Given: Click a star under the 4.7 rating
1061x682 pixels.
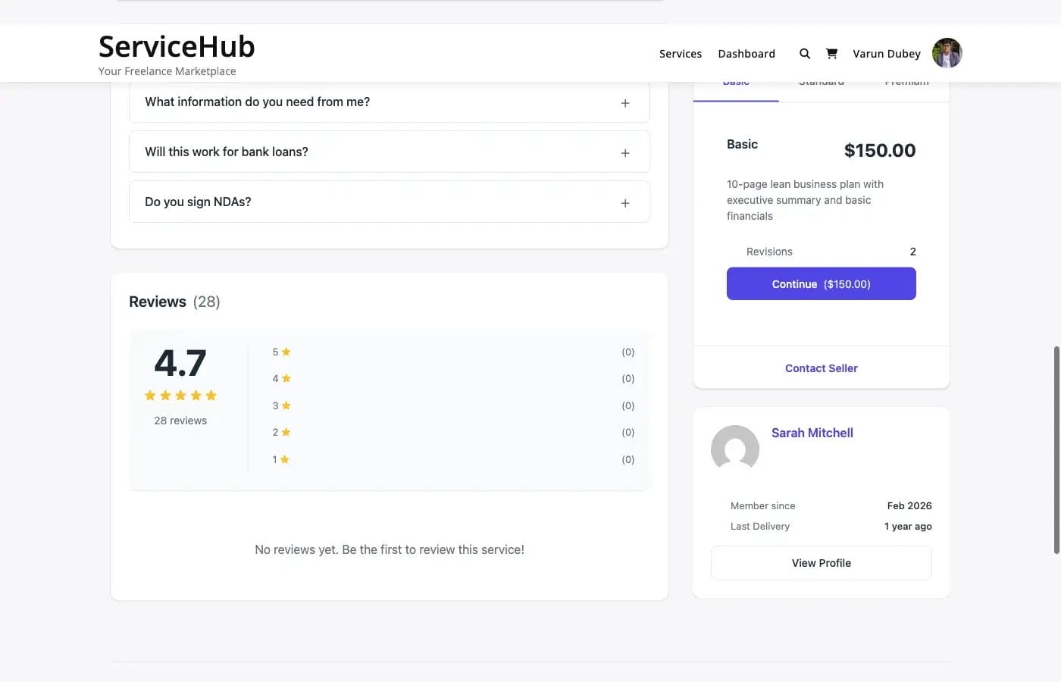Looking at the screenshot, I should point(180,395).
